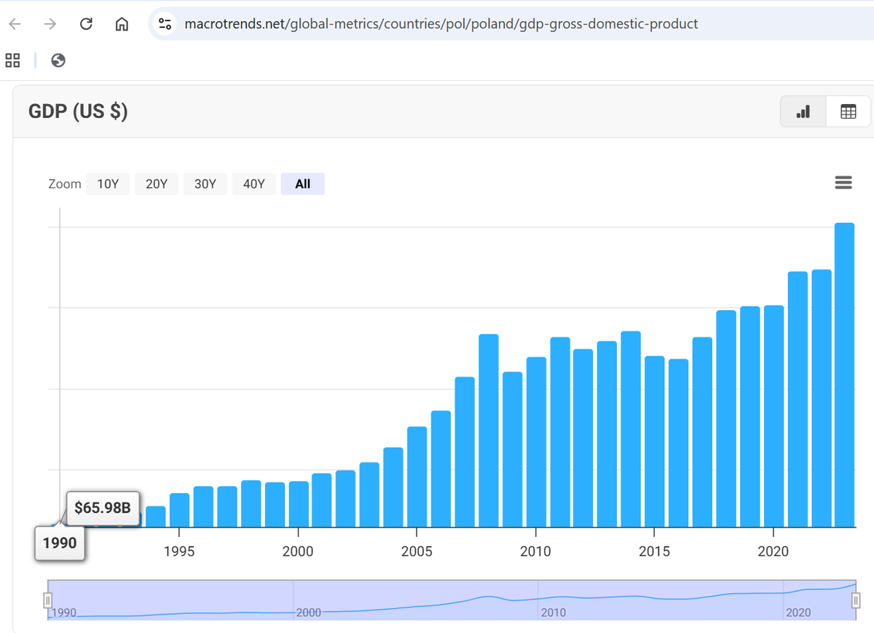Click the 2020 x-axis label

pyautogui.click(x=773, y=551)
